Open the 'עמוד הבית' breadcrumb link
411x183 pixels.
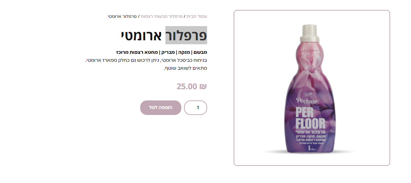[197, 16]
